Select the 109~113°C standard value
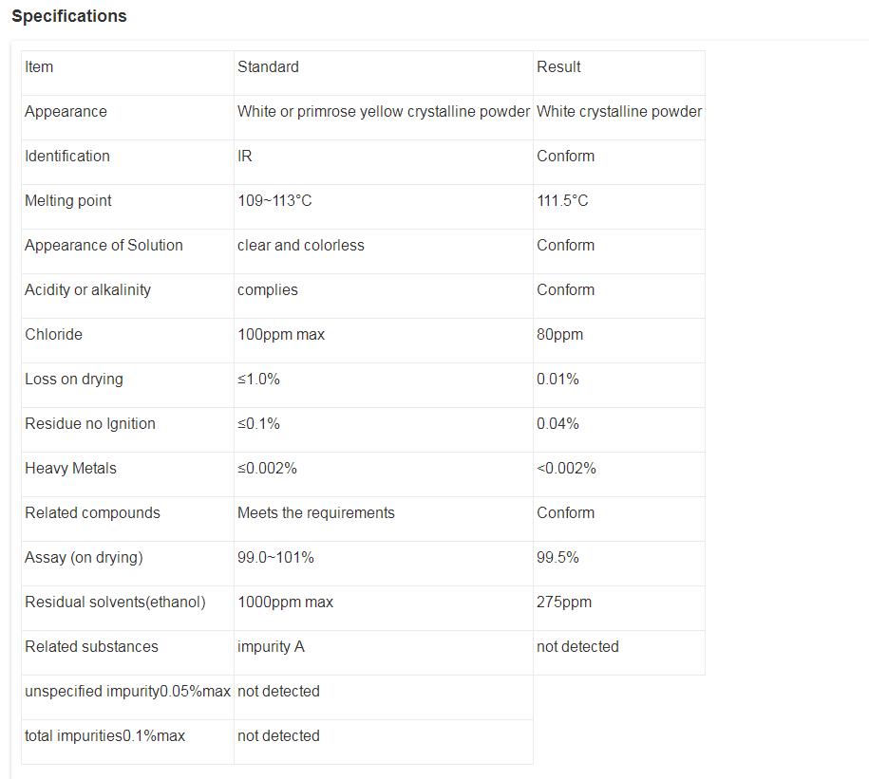 coord(274,200)
